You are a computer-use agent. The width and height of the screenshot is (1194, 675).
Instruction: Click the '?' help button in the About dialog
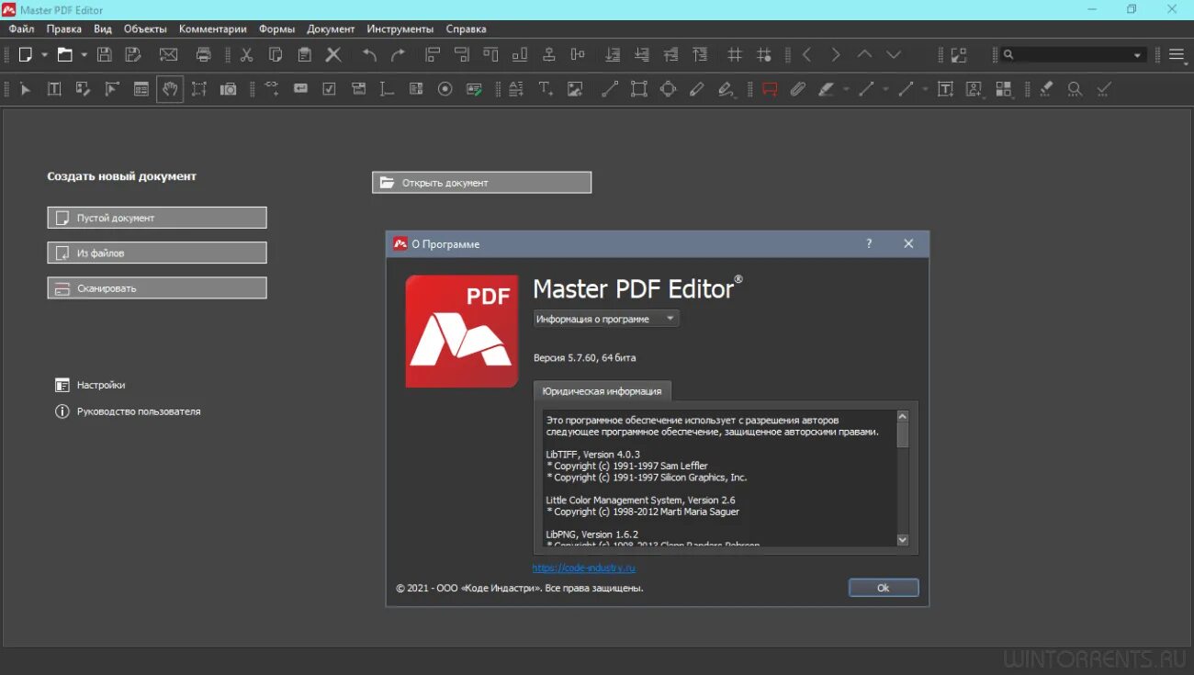tap(869, 243)
